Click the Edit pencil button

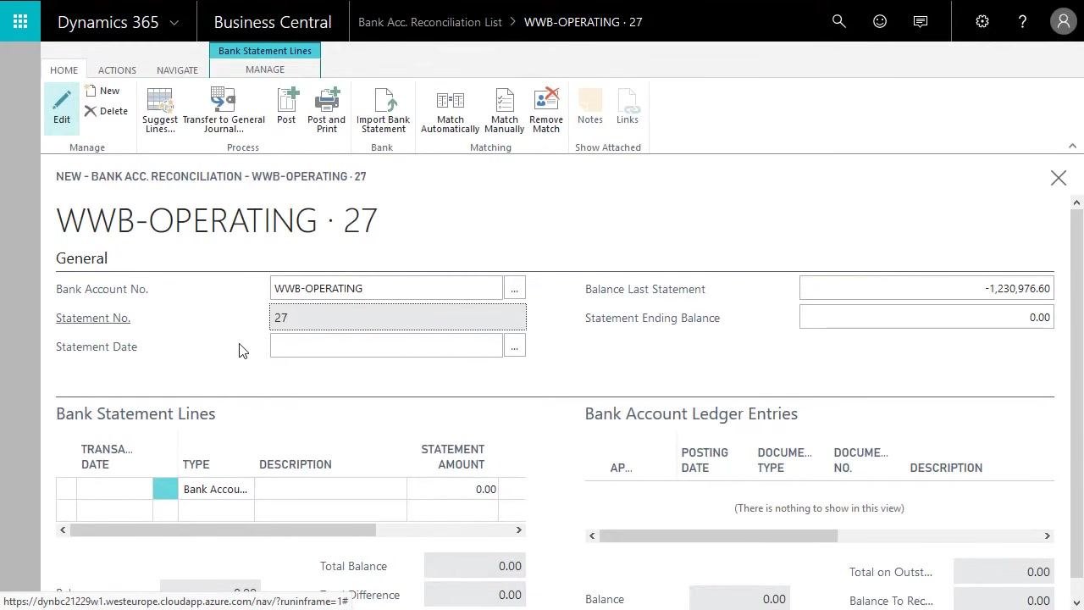pos(62,108)
